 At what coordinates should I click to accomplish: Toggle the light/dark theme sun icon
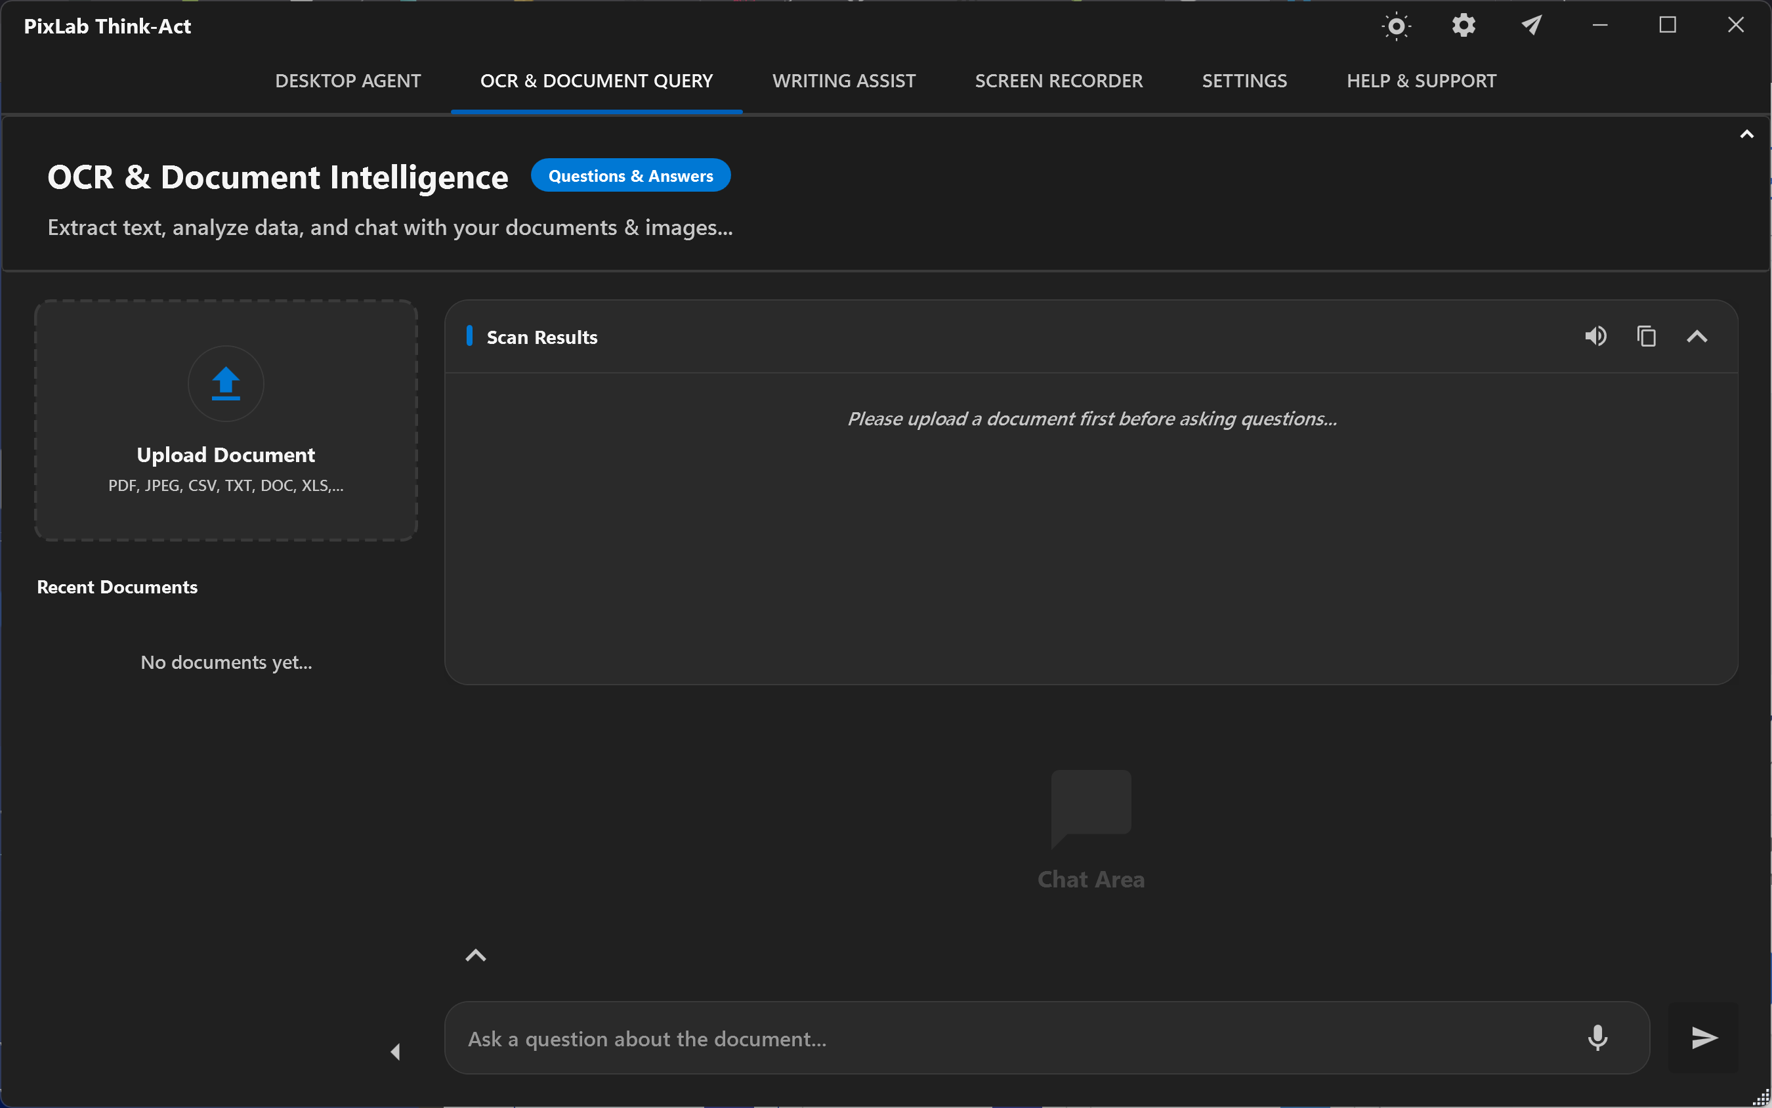[1396, 26]
